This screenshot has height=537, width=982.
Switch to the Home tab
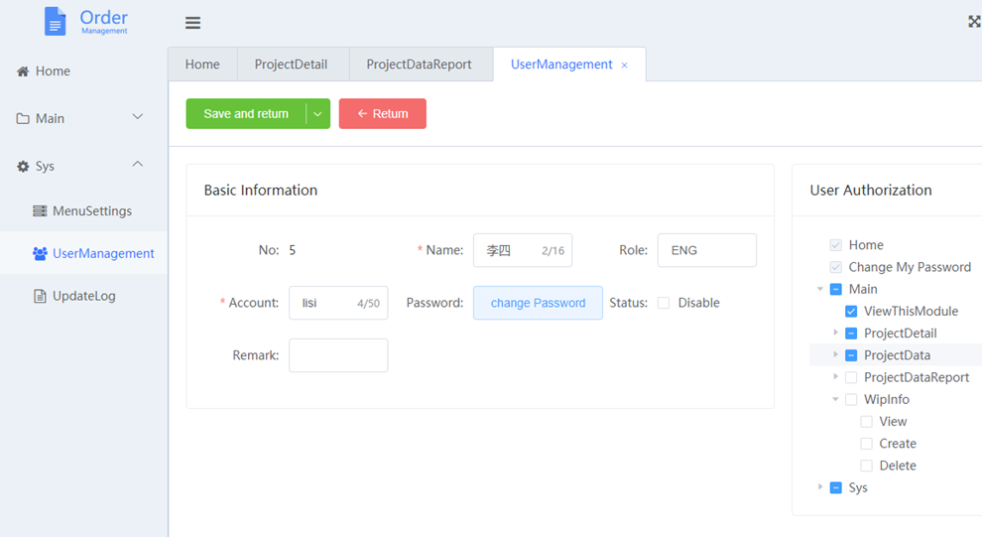[202, 65]
